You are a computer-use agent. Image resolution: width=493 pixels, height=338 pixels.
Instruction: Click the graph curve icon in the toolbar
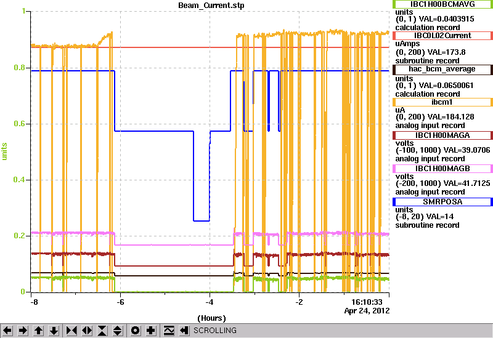tap(169, 331)
